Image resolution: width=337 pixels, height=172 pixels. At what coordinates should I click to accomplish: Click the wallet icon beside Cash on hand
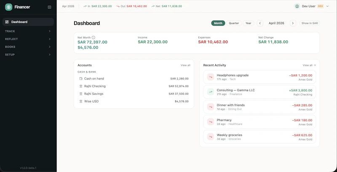coord(81,79)
